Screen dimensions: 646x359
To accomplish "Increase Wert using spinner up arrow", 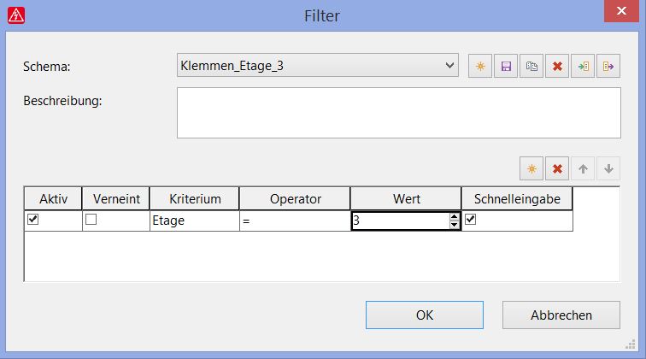I will point(454,216).
